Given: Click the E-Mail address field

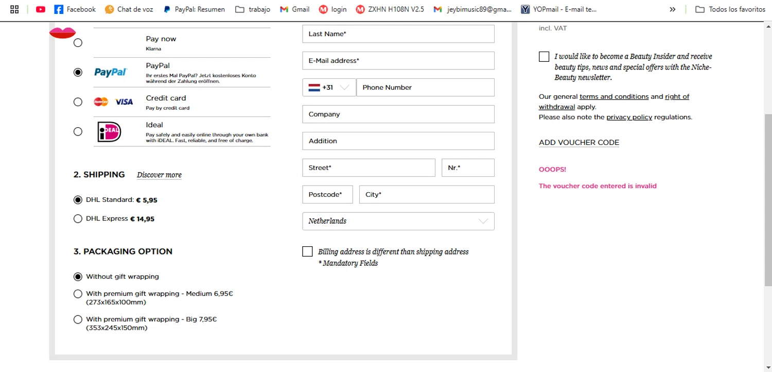Looking at the screenshot, I should coord(398,61).
